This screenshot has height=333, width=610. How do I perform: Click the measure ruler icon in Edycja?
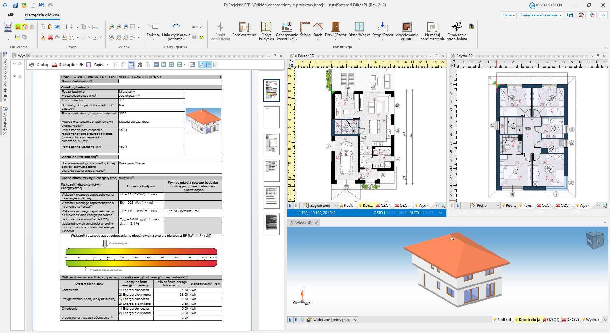(95, 27)
